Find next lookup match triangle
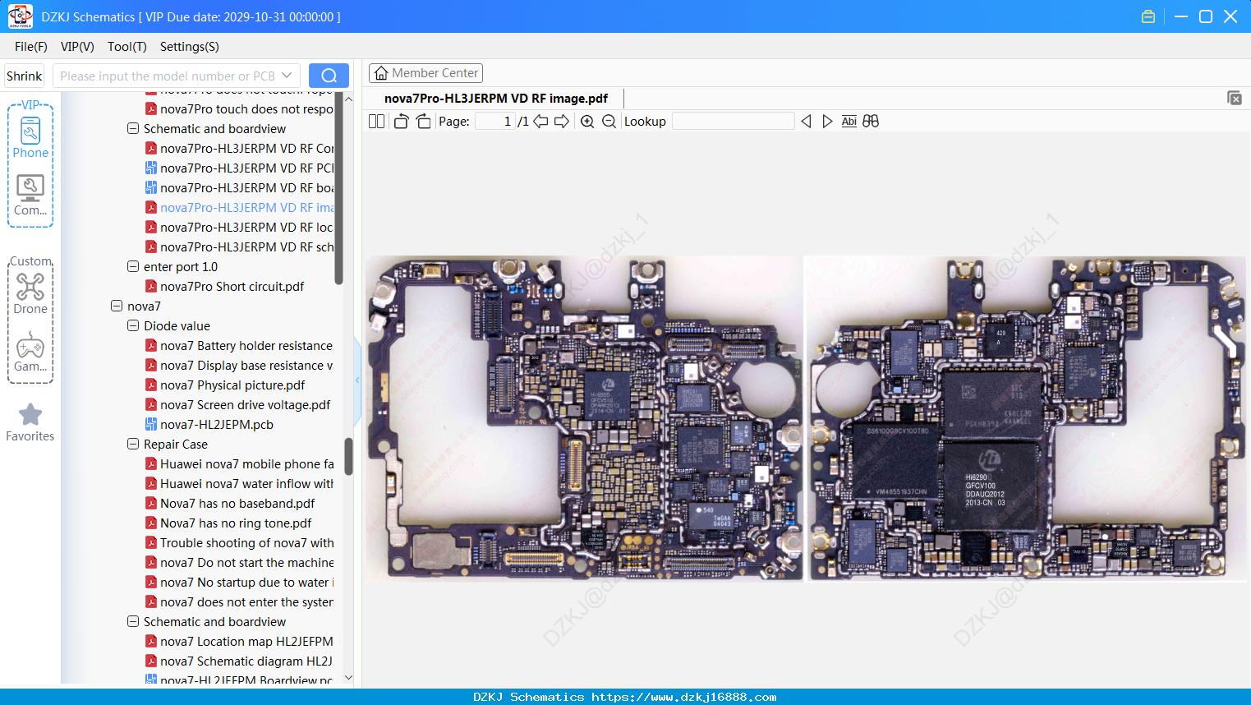1251x705 pixels. pyautogui.click(x=827, y=122)
